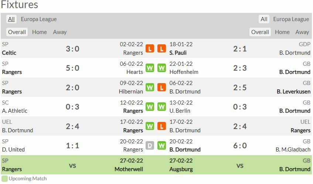Viewport: 313px width, 184px height.
Task: Click the vs text in Rangers–Motherwell row
Action: [x=72, y=165]
